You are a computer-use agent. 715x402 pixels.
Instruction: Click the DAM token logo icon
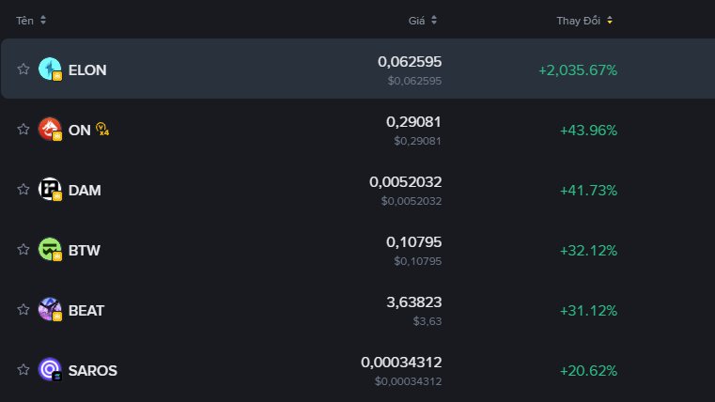click(x=50, y=189)
